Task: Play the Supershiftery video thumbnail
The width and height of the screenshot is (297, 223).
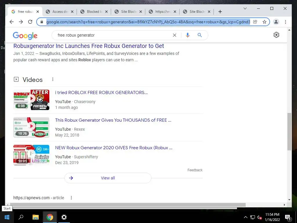Action: pyautogui.click(x=31, y=155)
